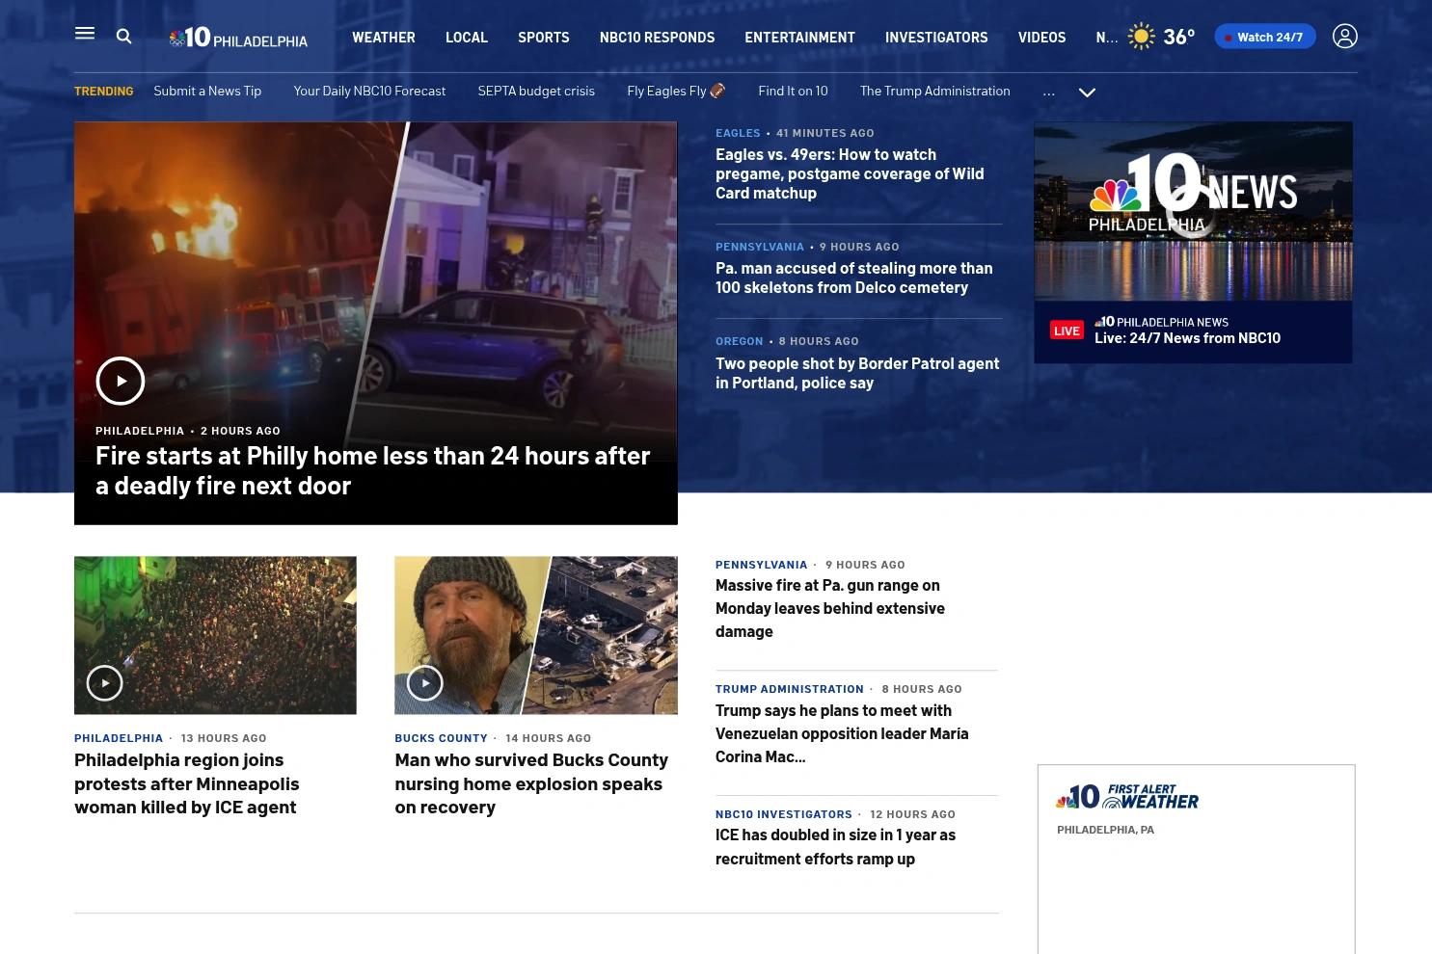Open the user account profile icon

[1344, 36]
